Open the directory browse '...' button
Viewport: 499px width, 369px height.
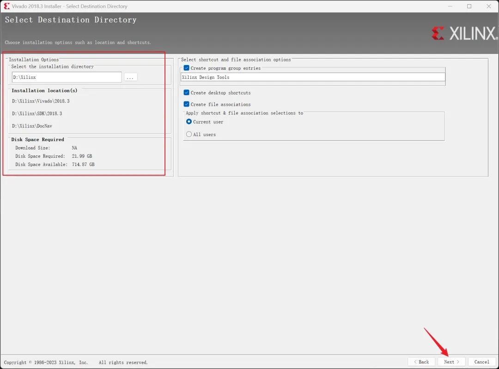point(130,77)
